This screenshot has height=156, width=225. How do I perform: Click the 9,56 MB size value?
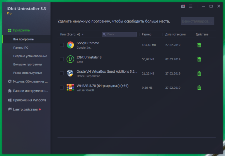(147, 88)
